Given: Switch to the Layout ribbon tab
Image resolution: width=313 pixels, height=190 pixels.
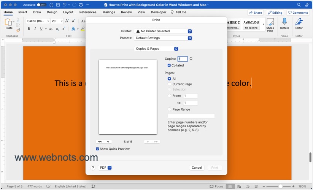Looking at the screenshot, I should point(68,12).
